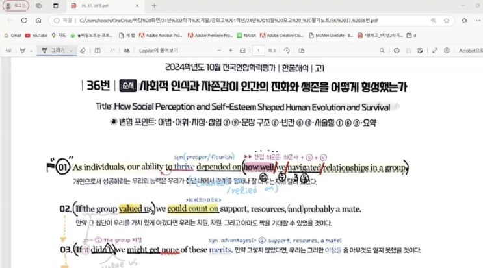
Task: Click the "valued us" highlighted phrase
Action: point(135,209)
